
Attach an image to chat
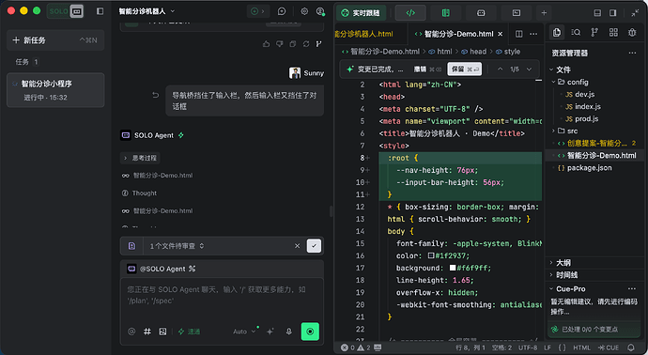pyautogui.click(x=162, y=332)
